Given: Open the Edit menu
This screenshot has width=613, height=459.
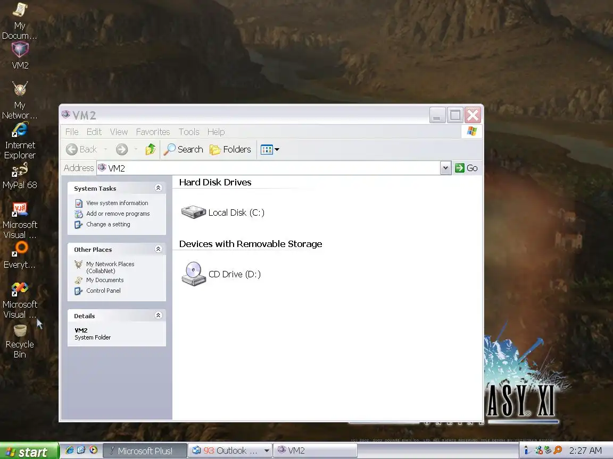Looking at the screenshot, I should [94, 132].
